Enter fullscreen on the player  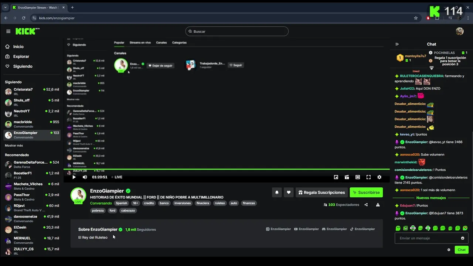[x=368, y=177]
